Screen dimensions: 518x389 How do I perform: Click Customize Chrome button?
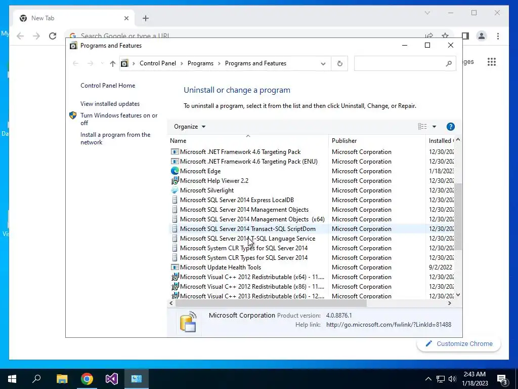coord(459,344)
